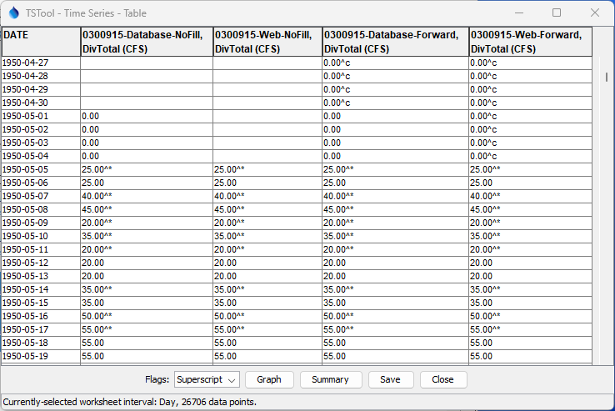The height and width of the screenshot is (411, 615).
Task: Select Web-Forward 35.00 on 1950-05-15
Action: [x=530, y=303]
